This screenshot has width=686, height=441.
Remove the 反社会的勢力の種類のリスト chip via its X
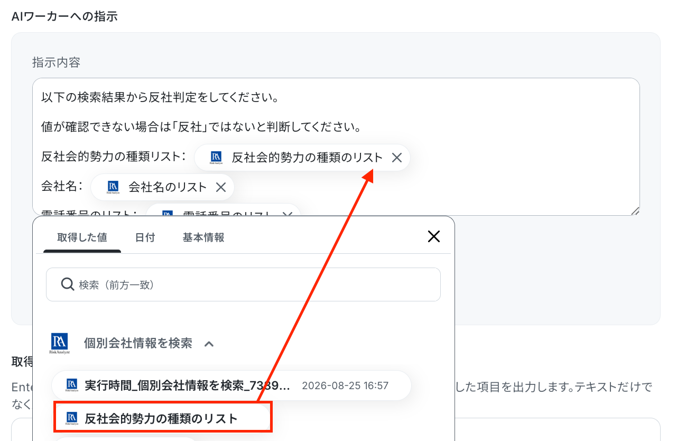click(x=397, y=158)
